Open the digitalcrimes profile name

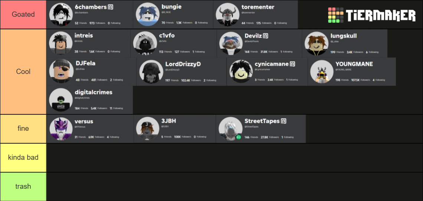pyautogui.click(x=94, y=93)
